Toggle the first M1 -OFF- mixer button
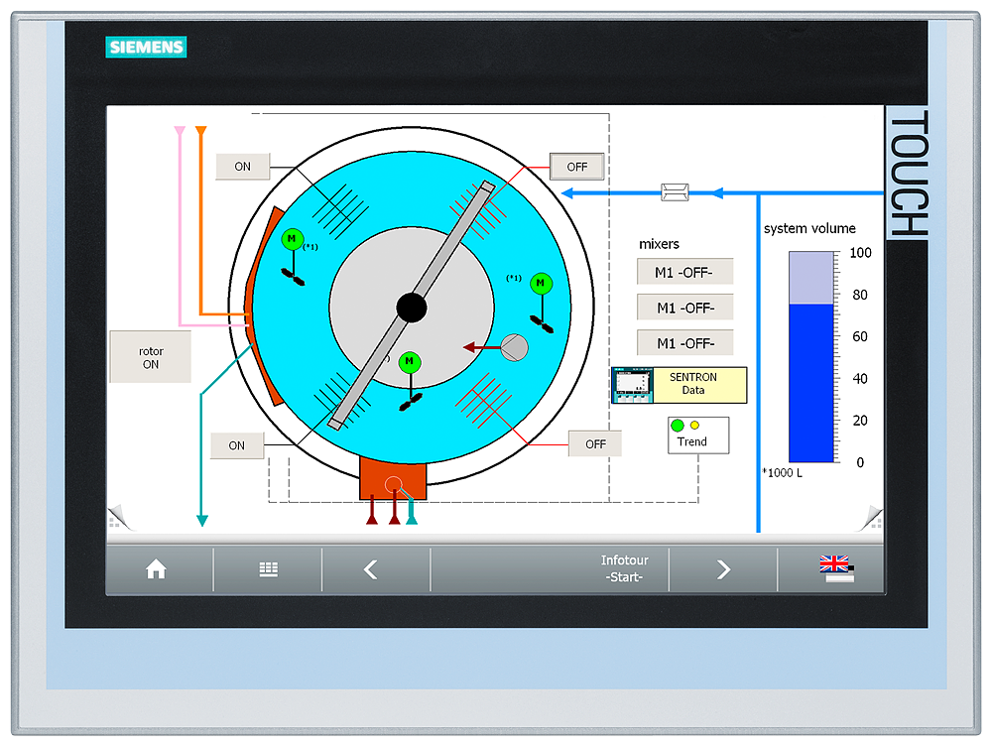 click(684, 272)
